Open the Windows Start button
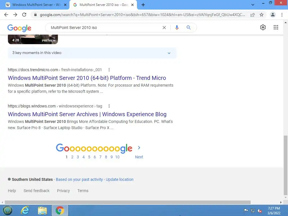 click(8, 210)
